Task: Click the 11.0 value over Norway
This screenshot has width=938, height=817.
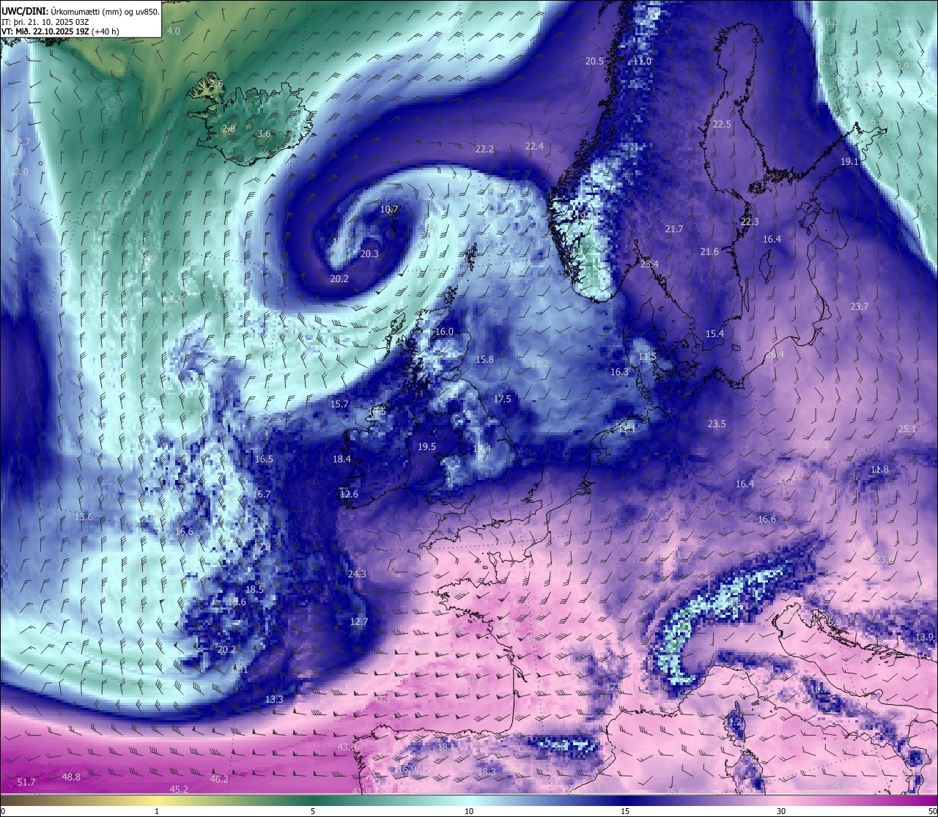Action: click(642, 62)
